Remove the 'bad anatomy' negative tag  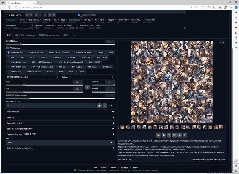tap(40, 20)
